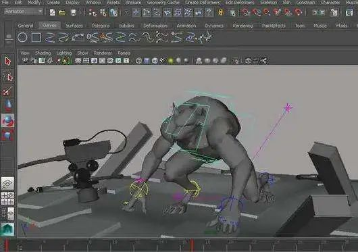The width and height of the screenshot is (358, 252).
Task: Enable snap to grids magnet icon
Action: pos(246,12)
